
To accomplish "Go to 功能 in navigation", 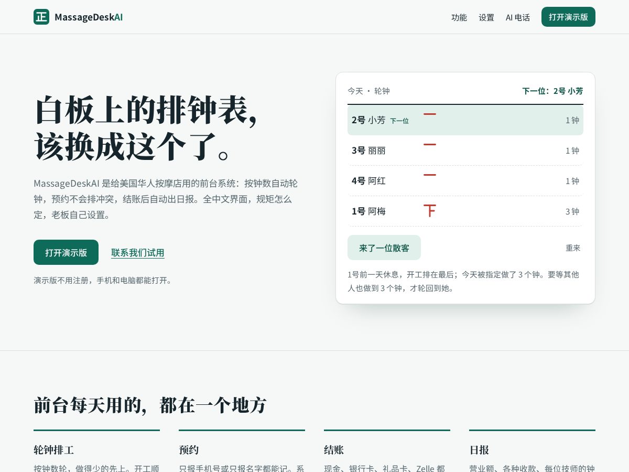I will (x=459, y=17).
